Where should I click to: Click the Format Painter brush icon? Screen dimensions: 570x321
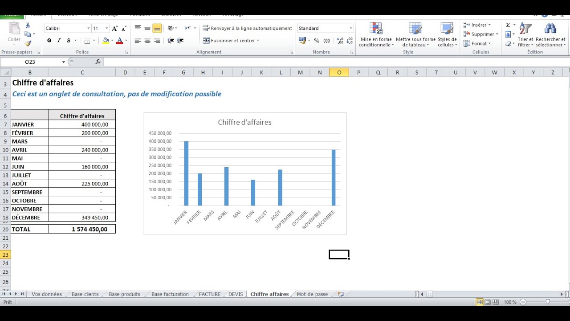pyautogui.click(x=28, y=43)
